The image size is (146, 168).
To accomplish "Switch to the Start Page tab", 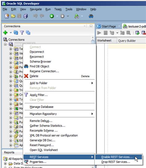I will (109, 26).
